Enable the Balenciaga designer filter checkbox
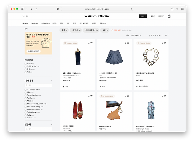 click(x=25, y=112)
